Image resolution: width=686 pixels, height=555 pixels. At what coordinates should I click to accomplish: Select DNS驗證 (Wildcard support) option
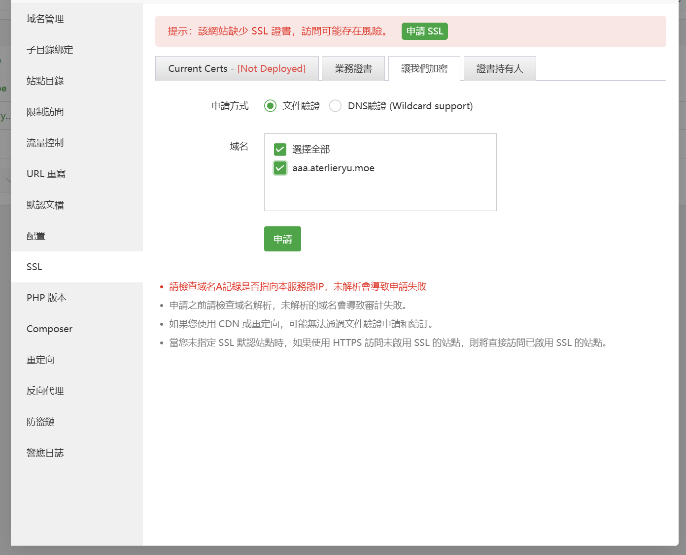click(x=336, y=106)
